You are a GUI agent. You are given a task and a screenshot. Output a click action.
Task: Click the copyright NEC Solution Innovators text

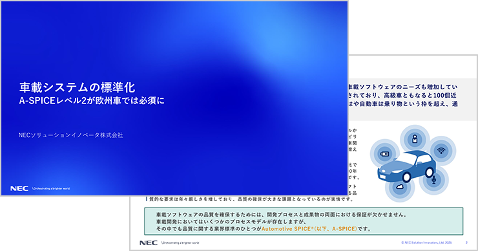click(x=426, y=243)
